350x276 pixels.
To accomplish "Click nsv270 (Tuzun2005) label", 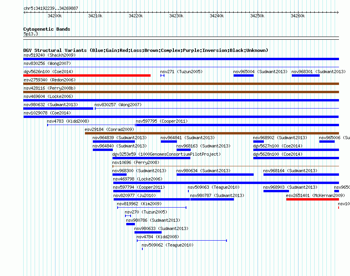I will (146, 212).
